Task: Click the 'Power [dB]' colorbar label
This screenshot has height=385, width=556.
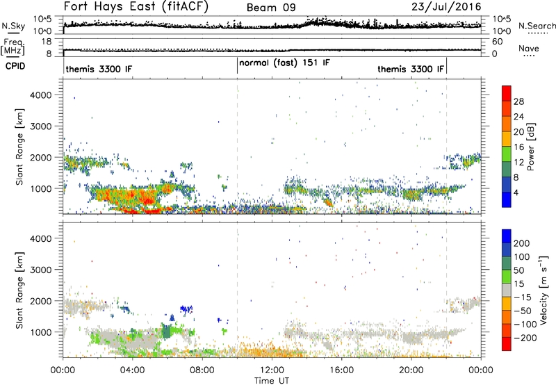Action: (x=531, y=147)
